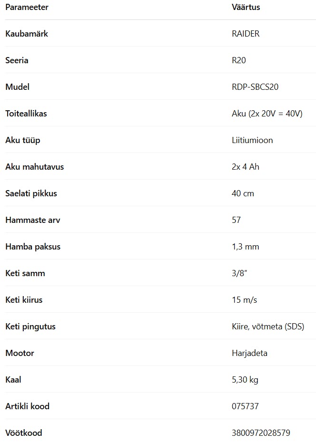This screenshot has width=316, height=442.
Task: Click the Mootor row label
Action: point(20,353)
